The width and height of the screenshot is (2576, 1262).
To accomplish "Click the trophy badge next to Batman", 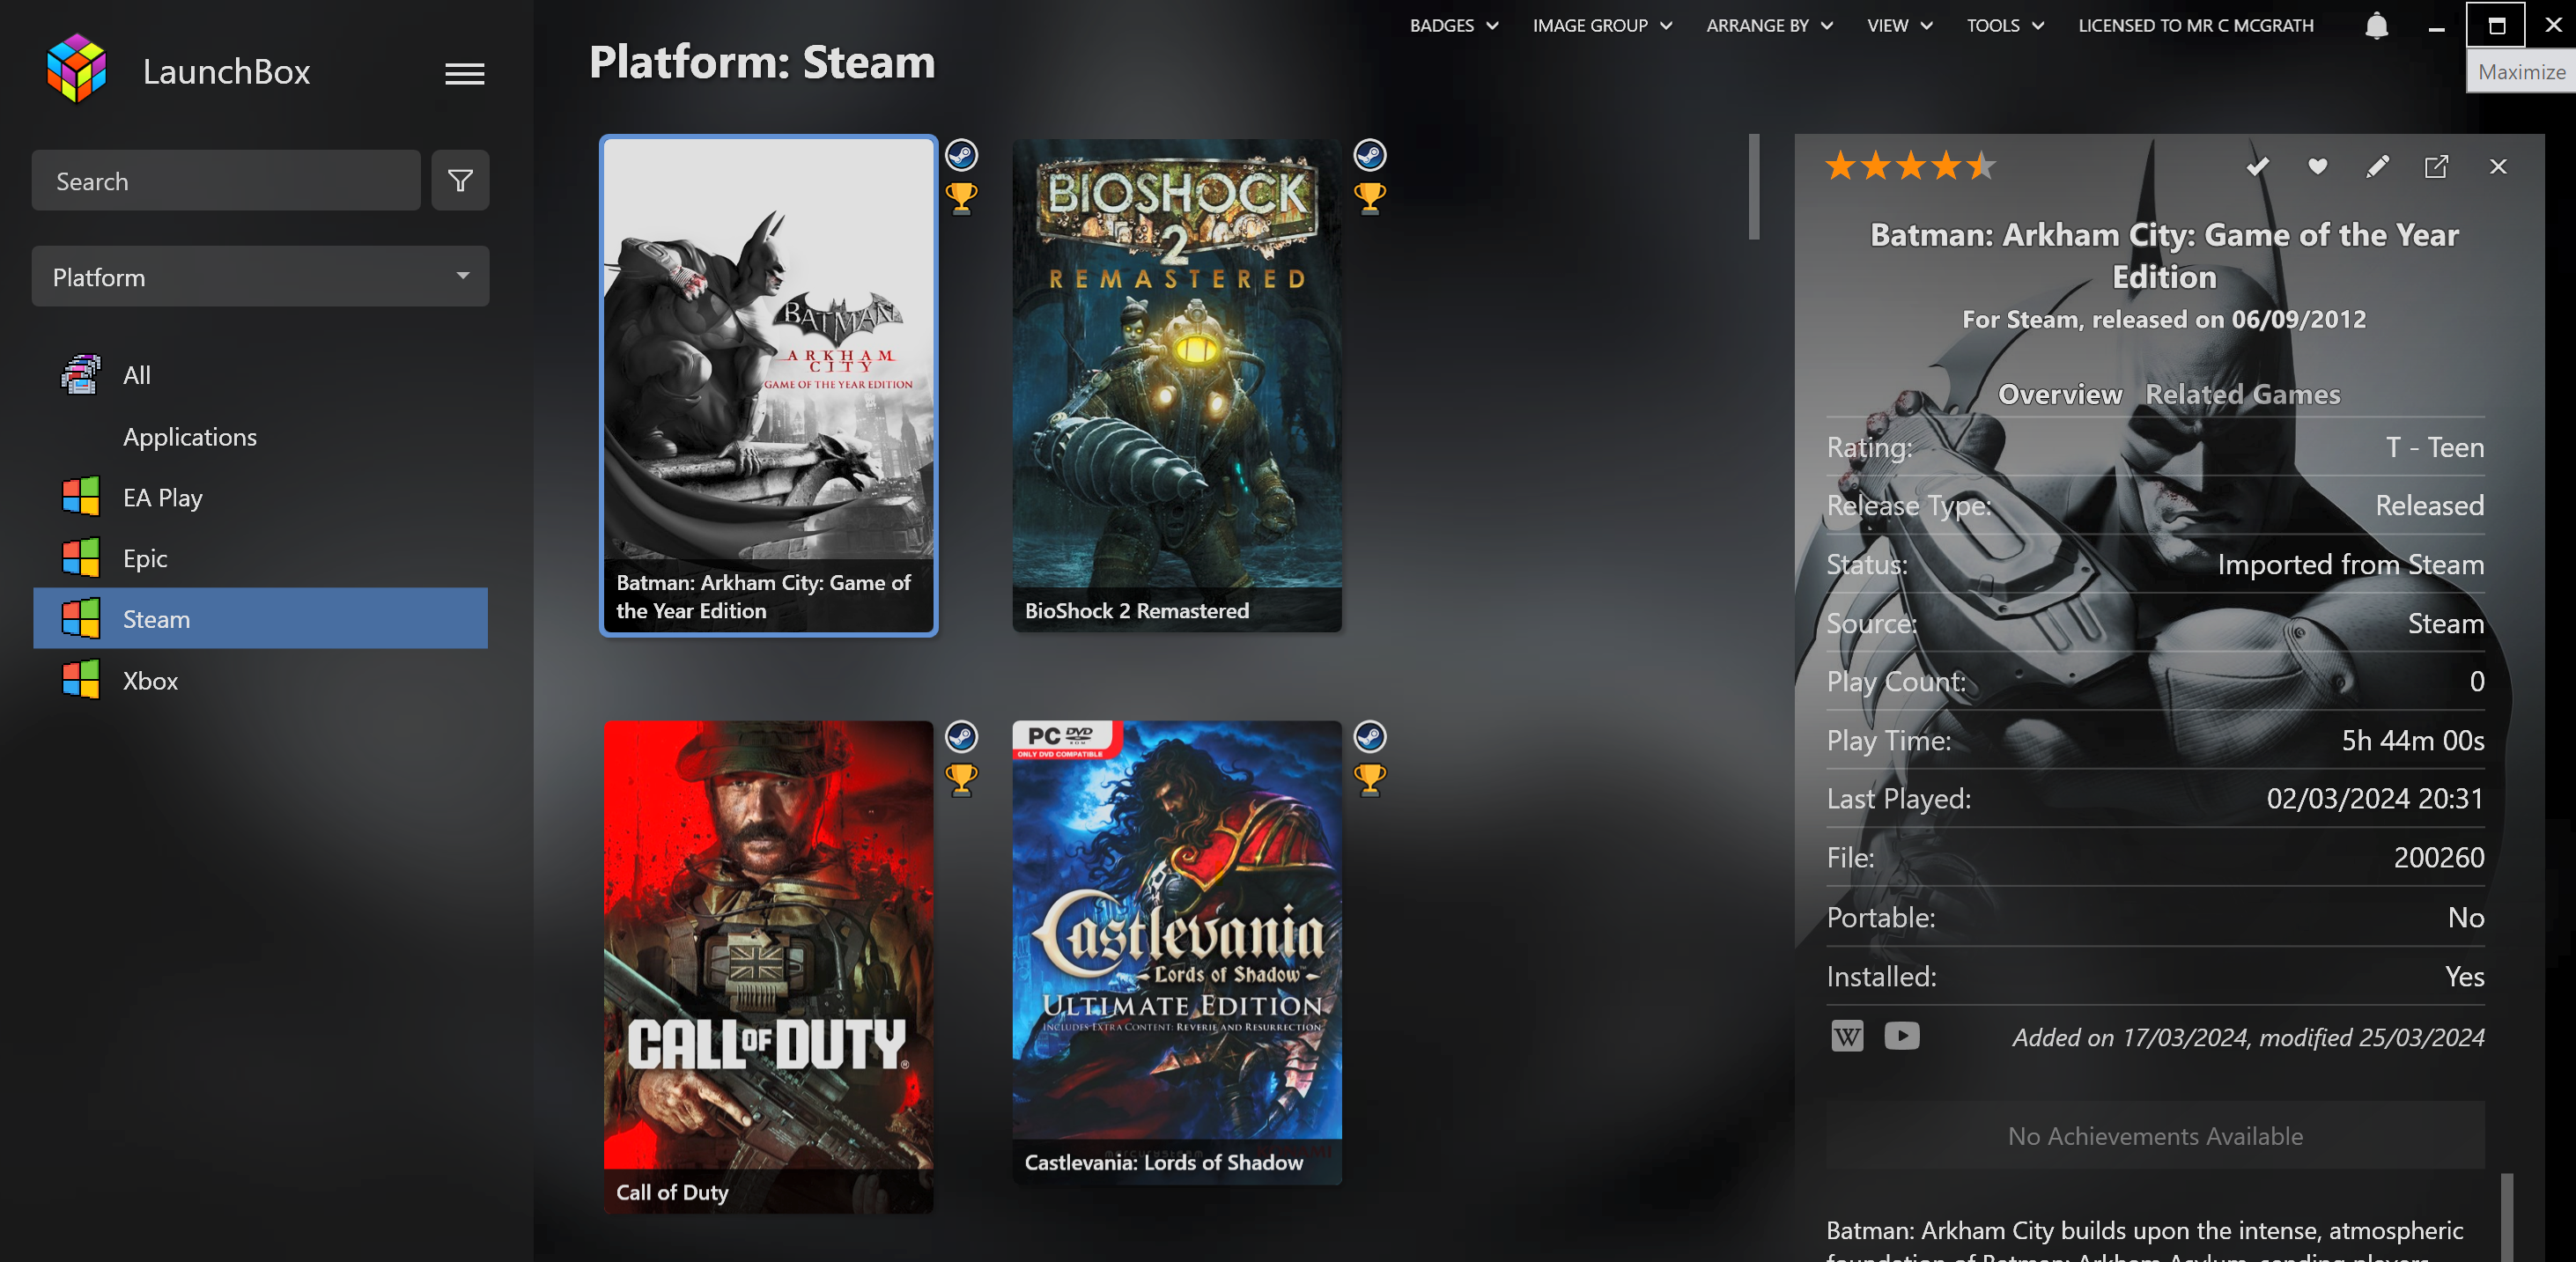I will tap(961, 198).
